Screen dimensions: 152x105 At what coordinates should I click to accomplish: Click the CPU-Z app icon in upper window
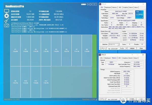(x=100, y=4)
